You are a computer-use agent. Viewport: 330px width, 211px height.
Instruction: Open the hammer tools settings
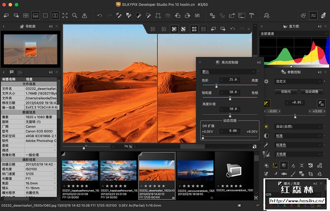click(x=252, y=15)
